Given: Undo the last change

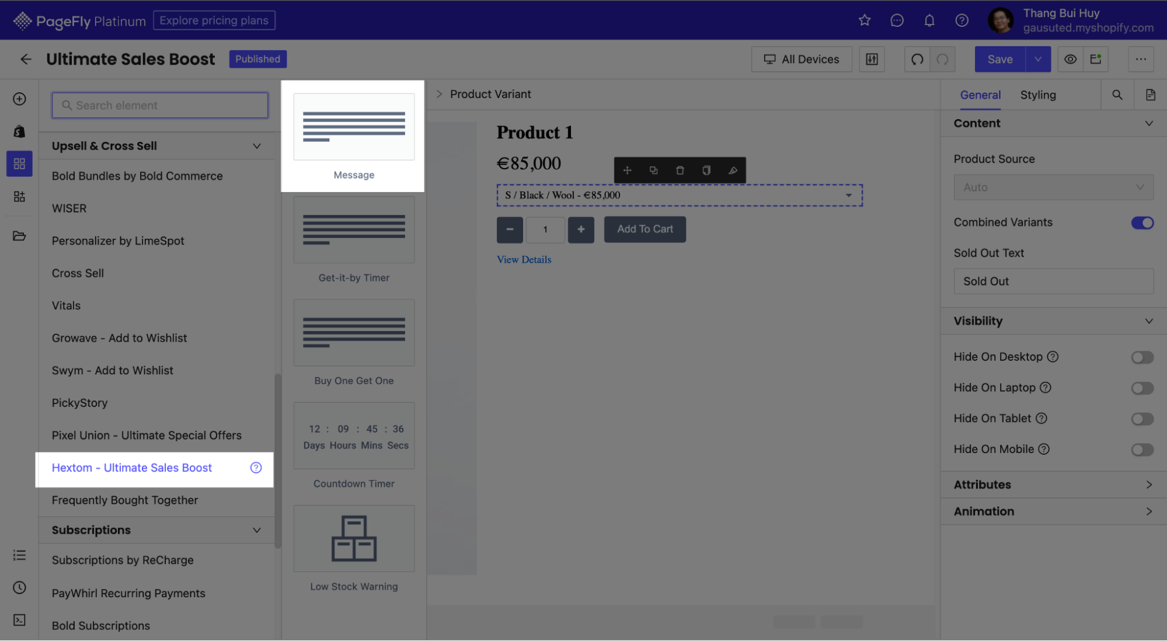Looking at the screenshot, I should pos(917,59).
